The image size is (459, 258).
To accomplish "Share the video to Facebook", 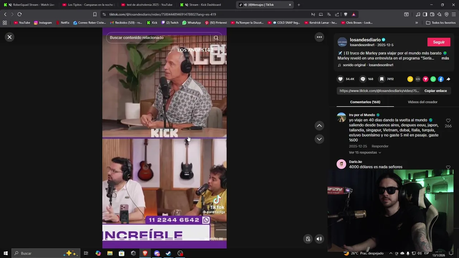I will coord(441,79).
